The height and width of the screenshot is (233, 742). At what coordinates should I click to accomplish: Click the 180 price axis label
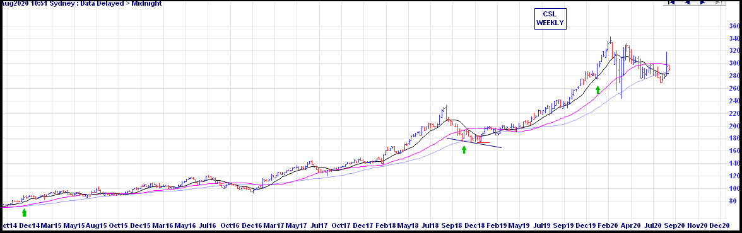734,139
